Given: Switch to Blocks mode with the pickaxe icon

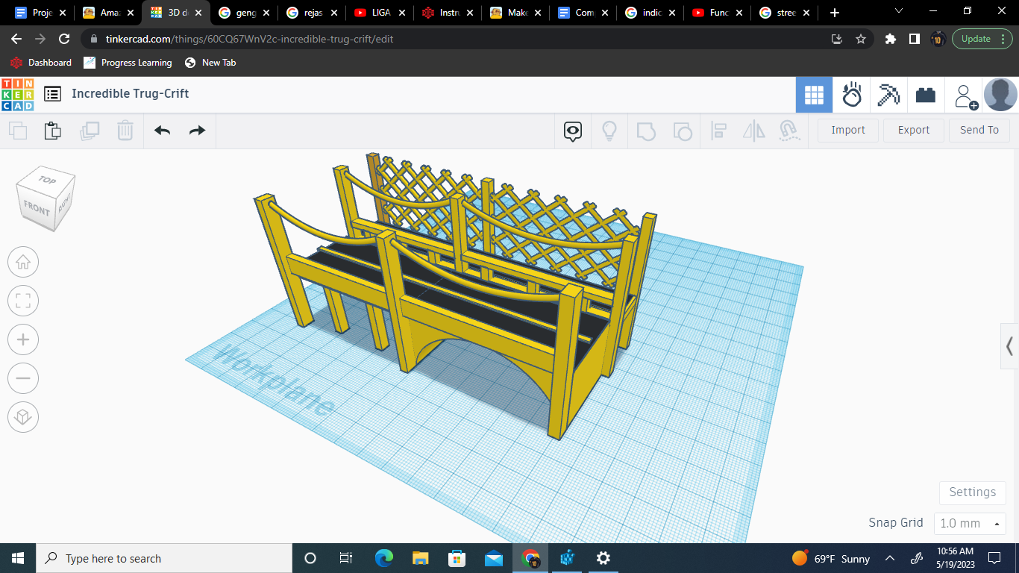Looking at the screenshot, I should (888, 95).
